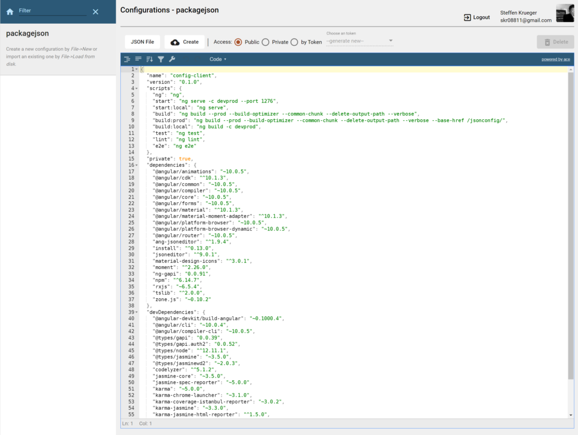The width and height of the screenshot is (578, 435).
Task: Open the JSON File menu button
Action: point(142,42)
